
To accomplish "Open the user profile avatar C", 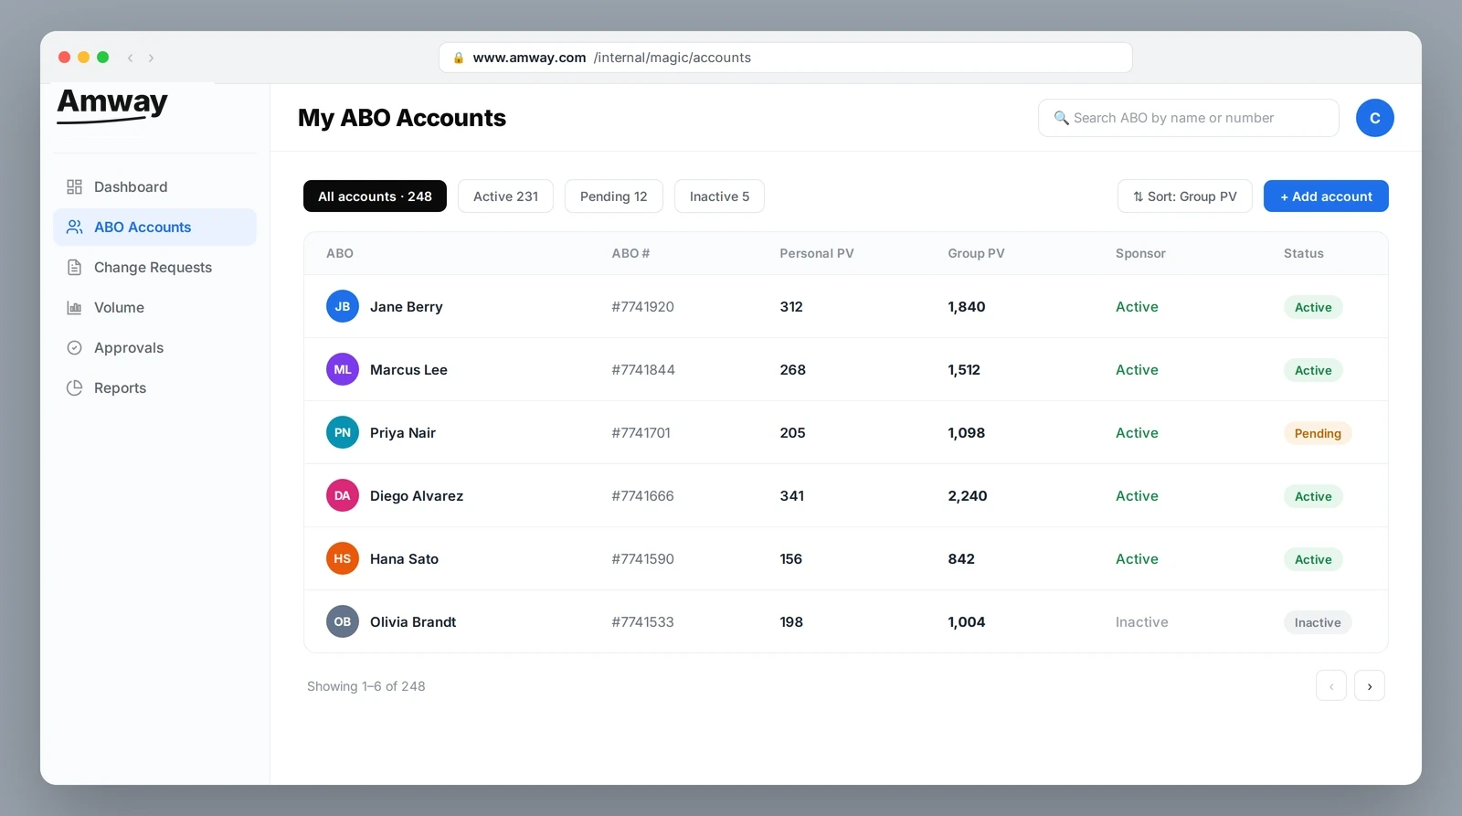I will [1374, 118].
